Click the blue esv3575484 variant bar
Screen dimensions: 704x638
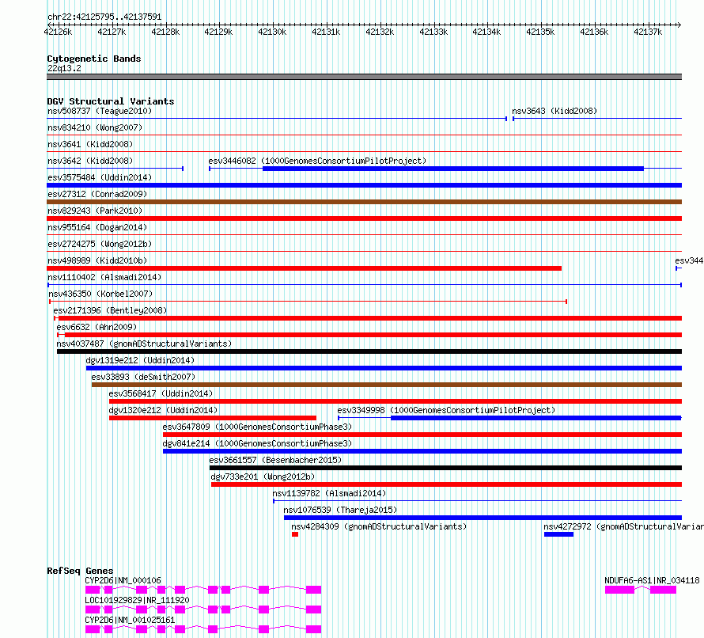[364, 185]
